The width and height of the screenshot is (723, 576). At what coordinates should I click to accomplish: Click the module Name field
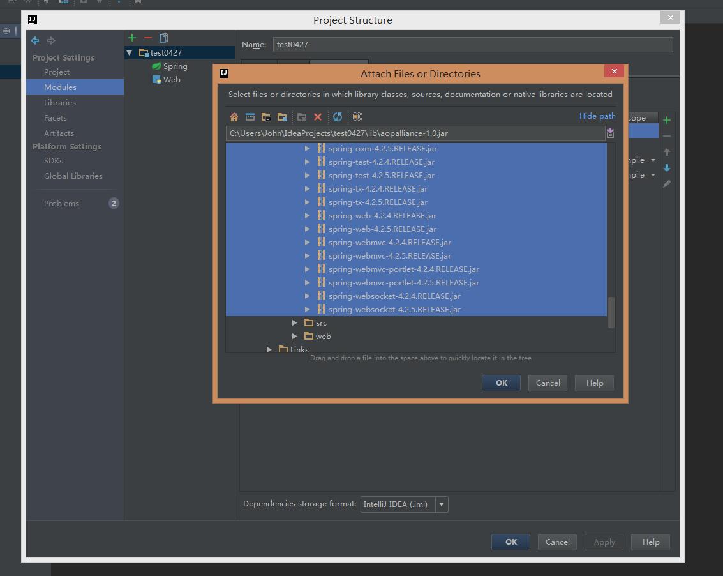(473, 44)
